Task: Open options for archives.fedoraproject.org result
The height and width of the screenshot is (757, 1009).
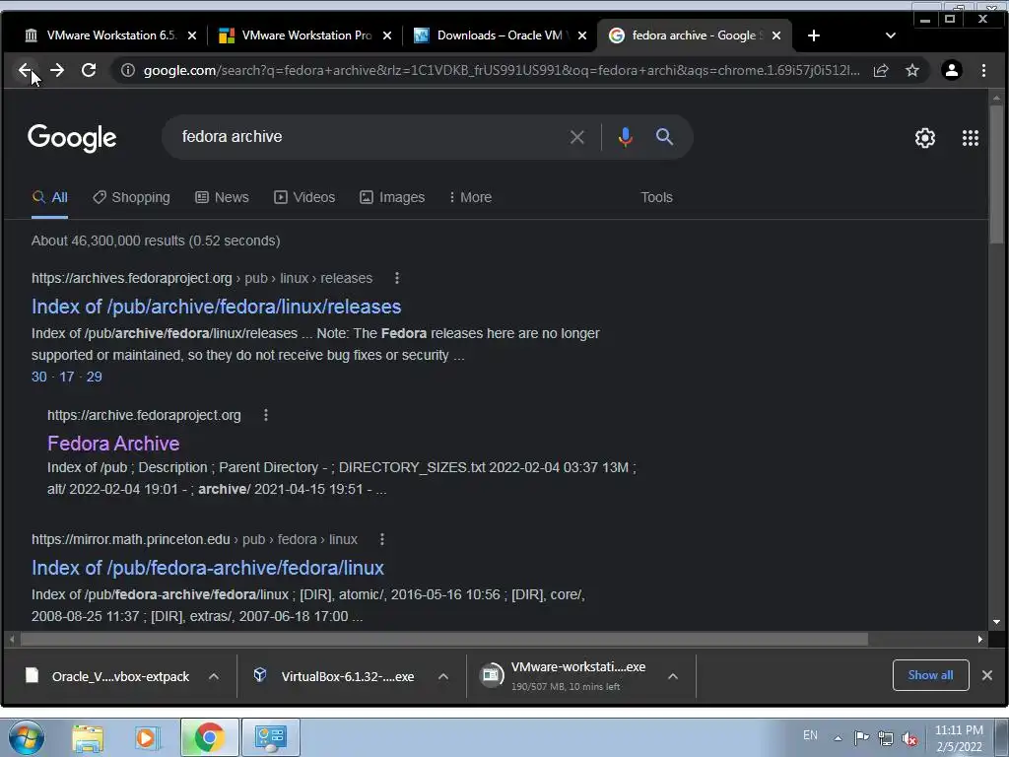Action: coord(396,278)
